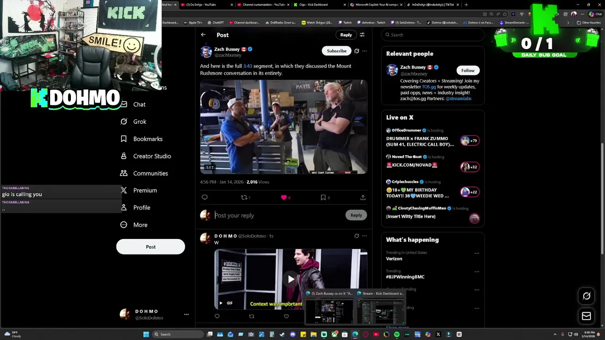Open a new browser tab
This screenshot has height=340, width=605.
[466, 5]
